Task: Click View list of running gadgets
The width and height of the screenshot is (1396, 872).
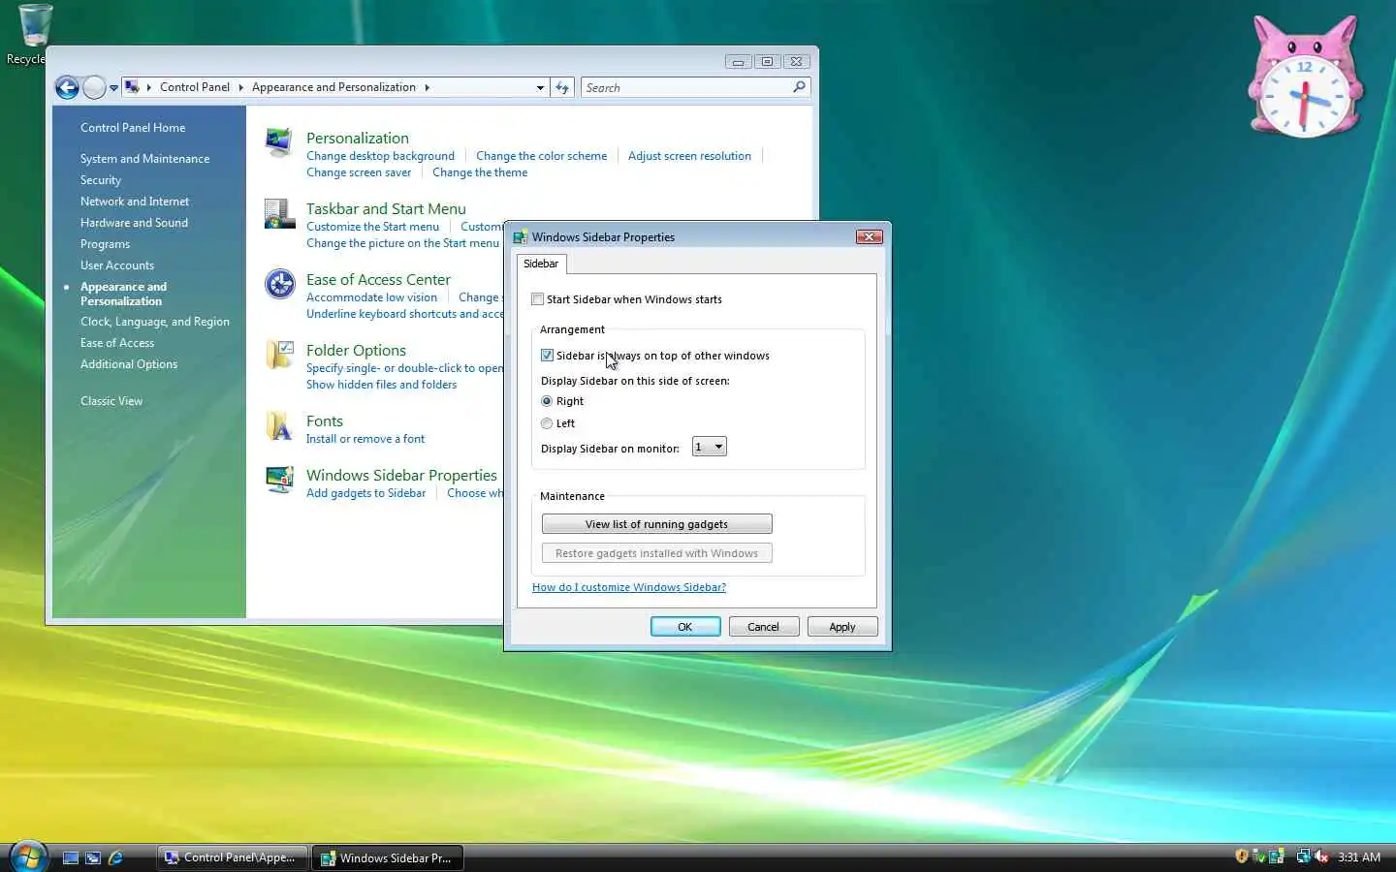Action: click(x=656, y=524)
